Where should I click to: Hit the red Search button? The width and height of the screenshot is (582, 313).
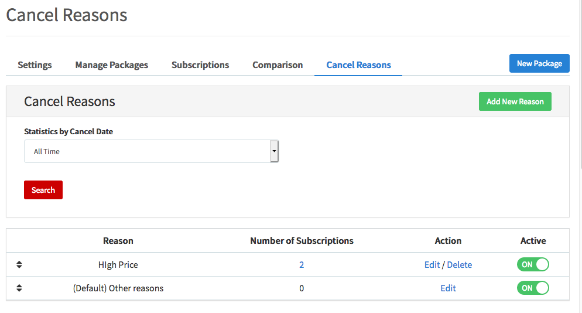point(43,190)
